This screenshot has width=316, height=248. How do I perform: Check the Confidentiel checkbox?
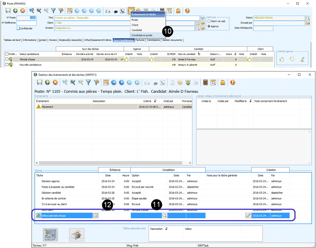18,29
